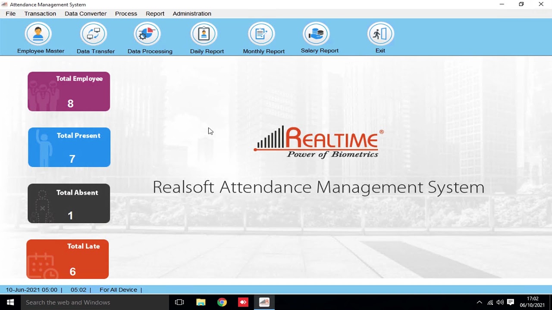Click the Monthly Report label
This screenshot has width=552, height=310.
264,51
